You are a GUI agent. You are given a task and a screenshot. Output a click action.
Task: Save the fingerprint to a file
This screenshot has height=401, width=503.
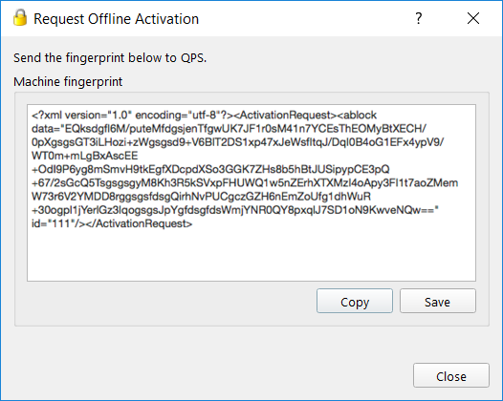coord(438,301)
